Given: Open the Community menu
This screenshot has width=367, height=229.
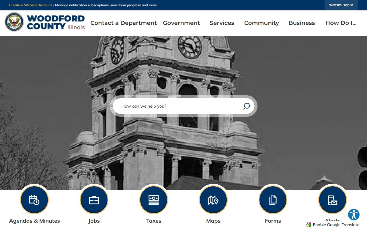Looking at the screenshot, I should click(x=261, y=23).
